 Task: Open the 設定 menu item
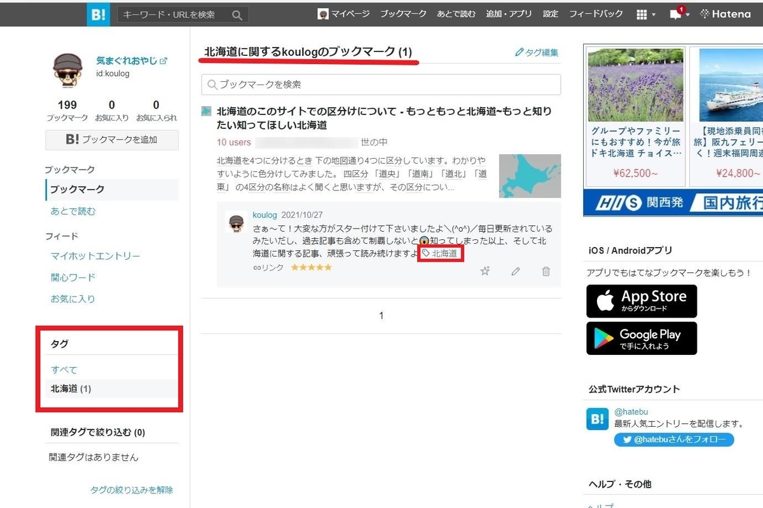coord(551,14)
